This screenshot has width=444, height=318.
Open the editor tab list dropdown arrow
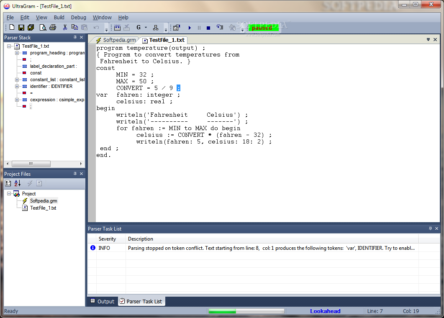(x=429, y=40)
